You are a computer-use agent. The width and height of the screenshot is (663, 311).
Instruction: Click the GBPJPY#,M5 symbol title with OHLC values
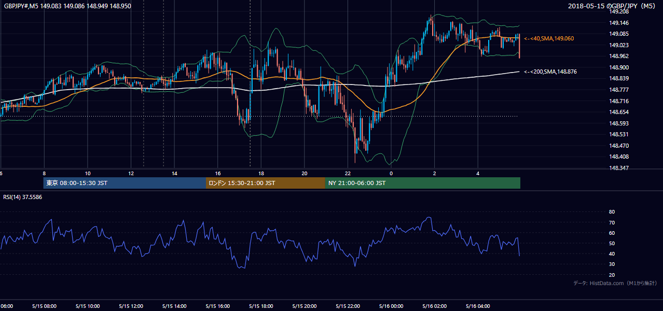click(67, 6)
